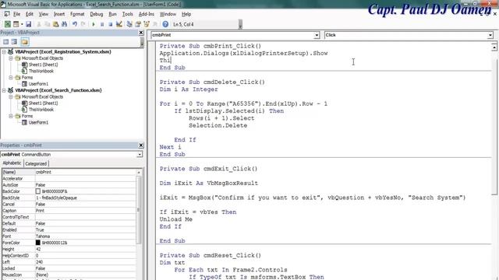This screenshot has height=280, width=499.
Task: Open the Add-Ins menu
Action: click(146, 14)
